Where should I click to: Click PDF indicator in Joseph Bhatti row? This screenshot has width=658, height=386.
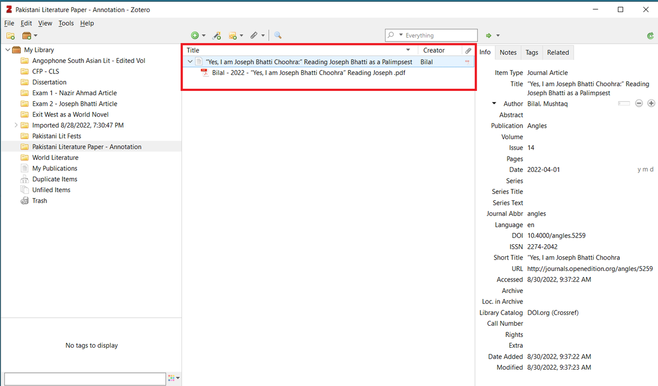468,62
